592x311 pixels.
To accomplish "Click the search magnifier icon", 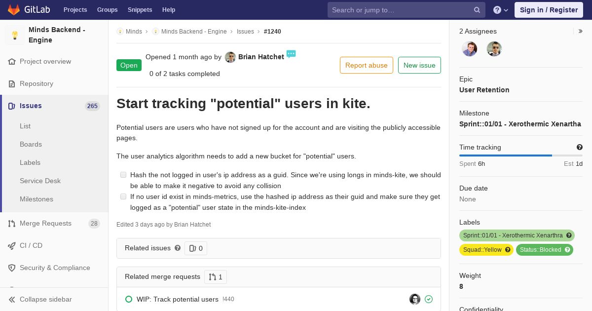I will 477,10.
